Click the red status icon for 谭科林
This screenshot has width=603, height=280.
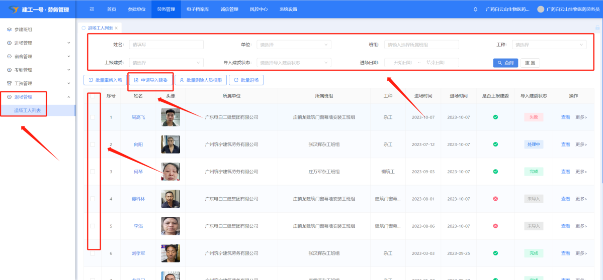tap(495, 199)
